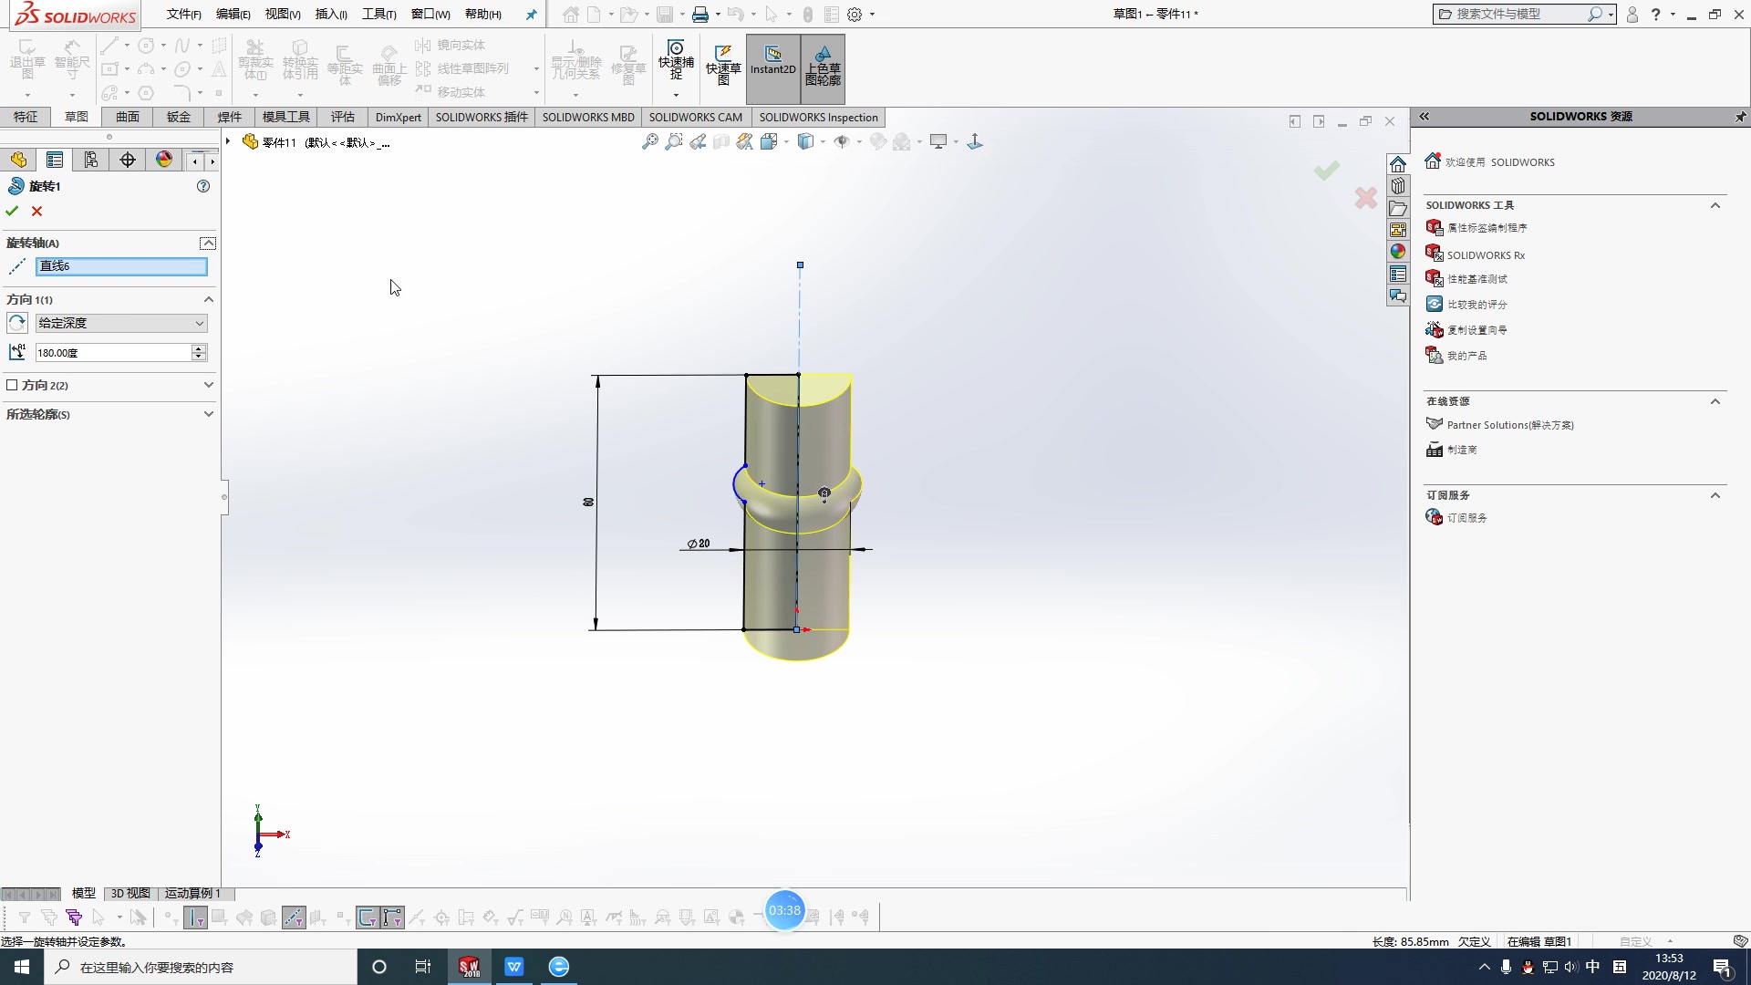Click the green checkmark to confirm Revolve

(12, 211)
